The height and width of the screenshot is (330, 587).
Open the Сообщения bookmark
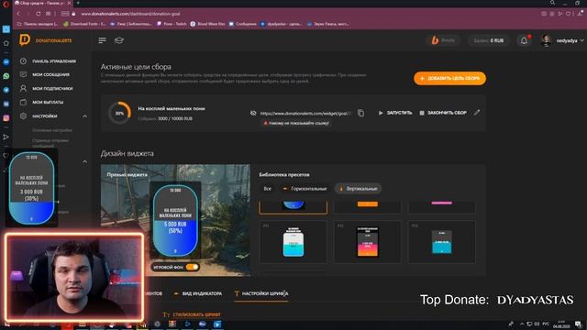coord(242,24)
